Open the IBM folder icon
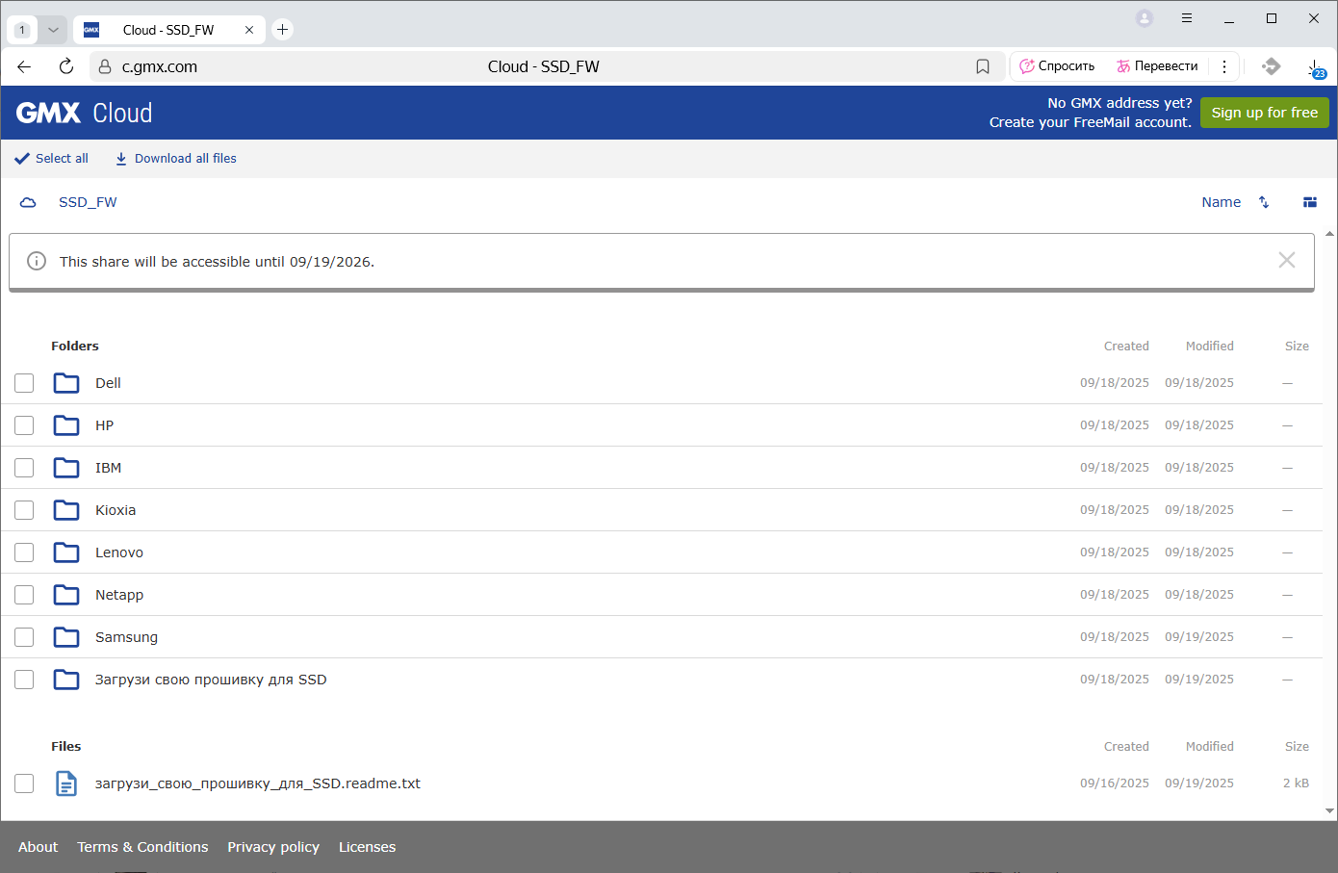This screenshot has width=1338, height=873. (66, 468)
